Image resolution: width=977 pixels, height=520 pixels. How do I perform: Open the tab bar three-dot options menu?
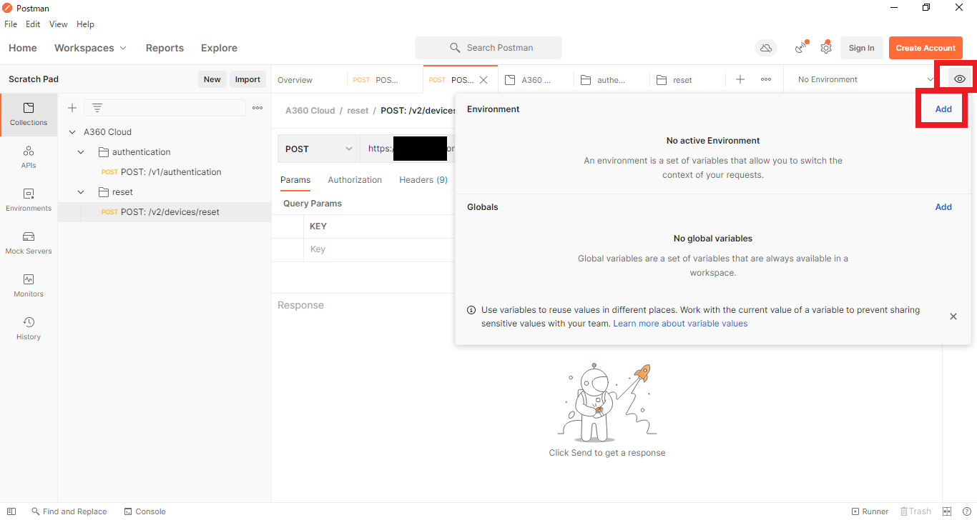pyautogui.click(x=766, y=79)
